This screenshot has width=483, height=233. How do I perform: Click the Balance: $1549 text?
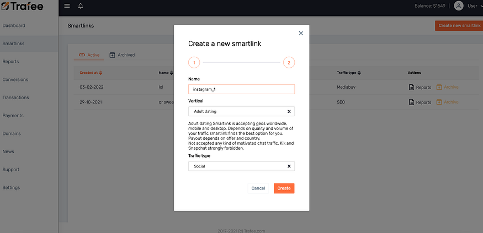[x=429, y=6]
